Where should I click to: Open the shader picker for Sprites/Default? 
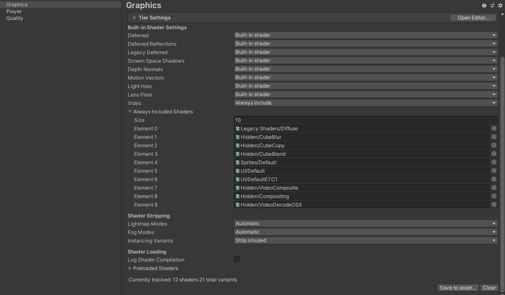494,162
